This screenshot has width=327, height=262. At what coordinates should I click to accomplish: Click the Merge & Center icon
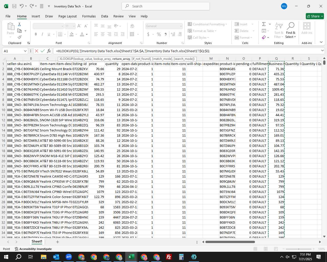click(x=132, y=34)
